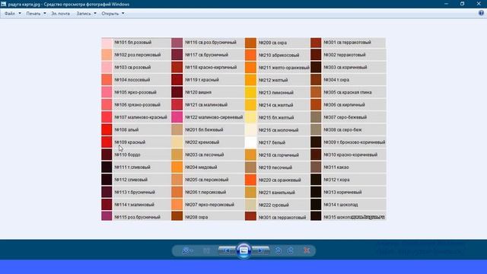Screen dimensions: 487x274
Task: Click the label №119 т.красный
Action: click(202, 80)
